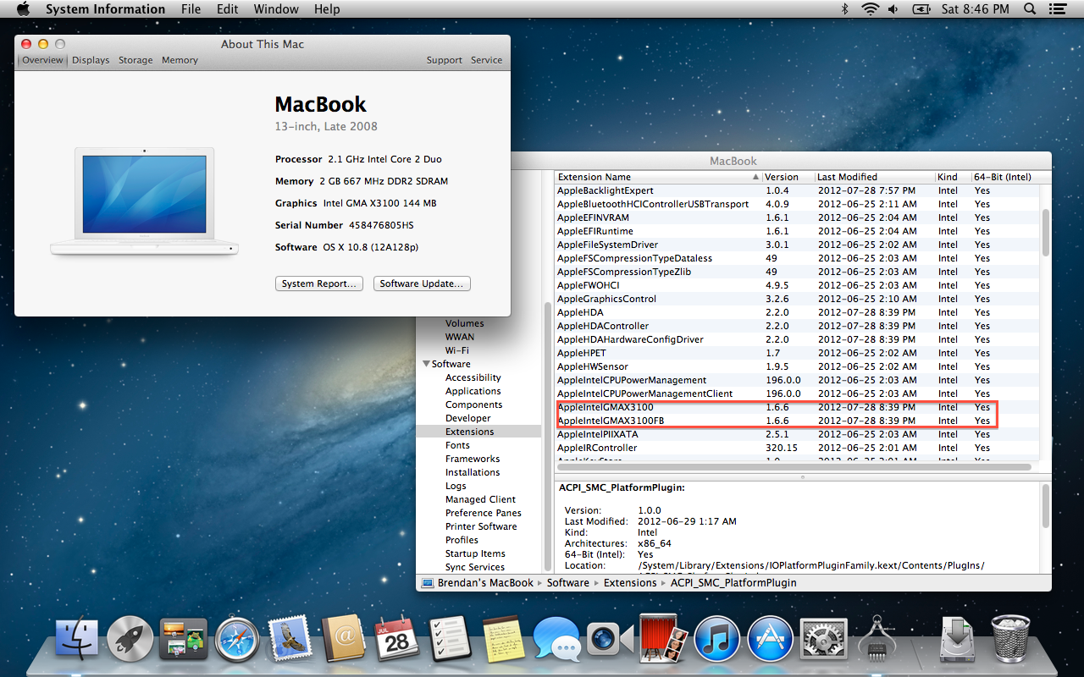The width and height of the screenshot is (1084, 677).
Task: Switch to Memory tab
Action: click(180, 60)
